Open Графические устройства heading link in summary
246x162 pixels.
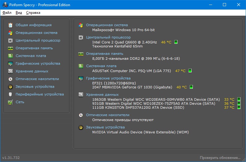pos(108,78)
